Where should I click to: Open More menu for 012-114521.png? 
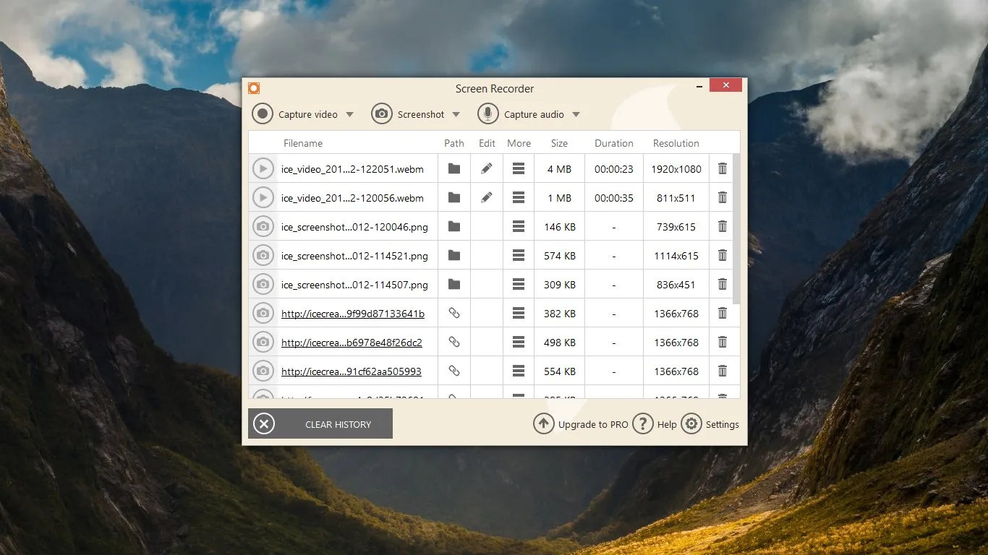[519, 255]
